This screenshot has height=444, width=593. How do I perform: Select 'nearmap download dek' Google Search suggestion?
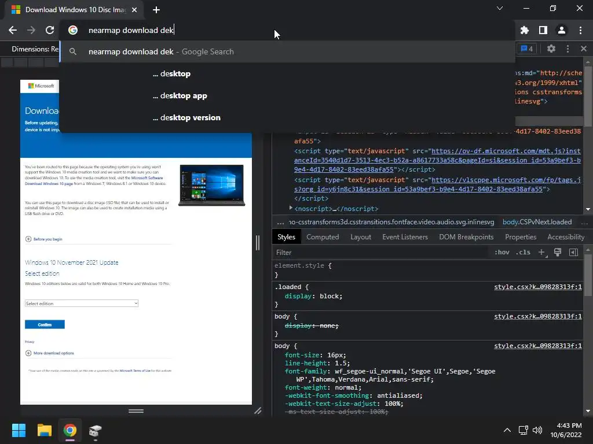coord(287,51)
